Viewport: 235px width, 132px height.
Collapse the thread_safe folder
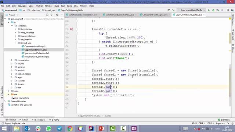15,43
